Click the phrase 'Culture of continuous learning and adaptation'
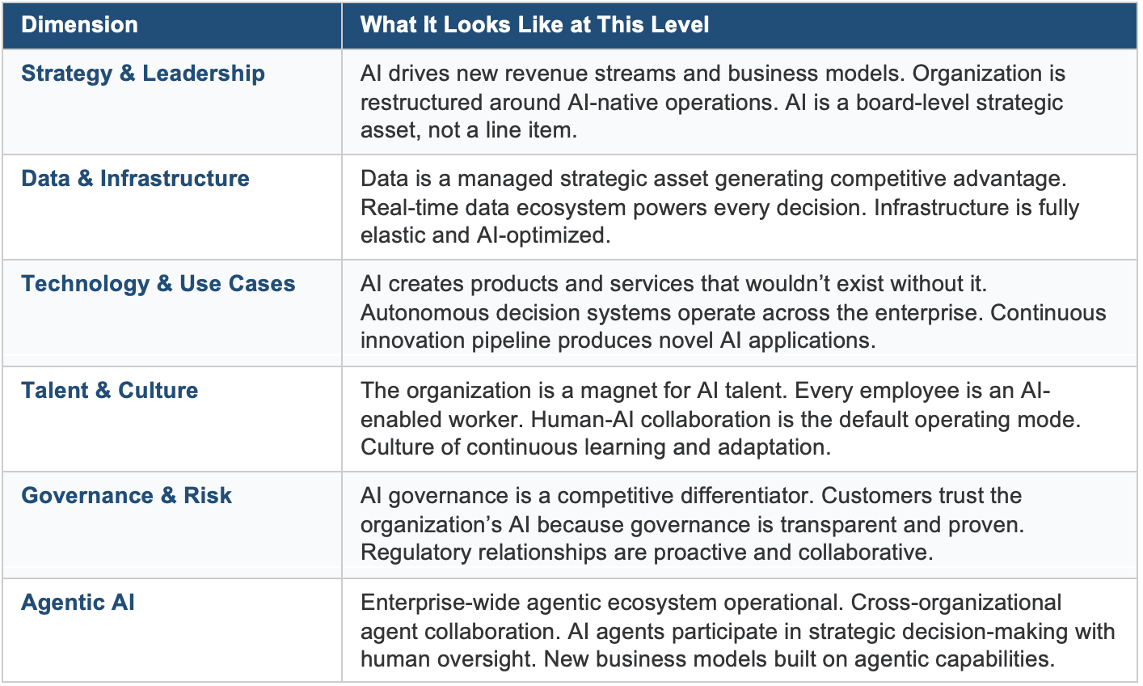The height and width of the screenshot is (686, 1143). [594, 447]
